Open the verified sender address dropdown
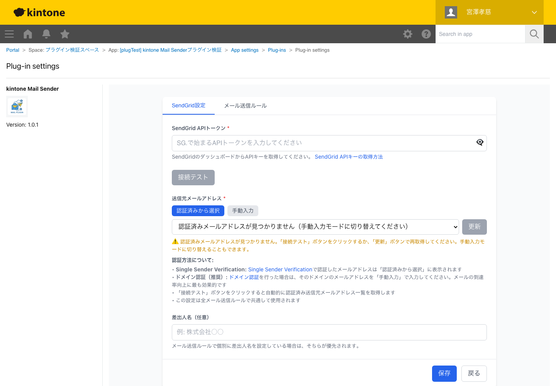The image size is (556, 386). [x=315, y=227]
